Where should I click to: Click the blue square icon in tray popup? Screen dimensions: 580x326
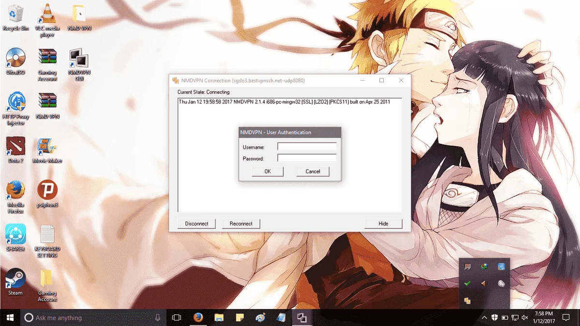coord(501,267)
